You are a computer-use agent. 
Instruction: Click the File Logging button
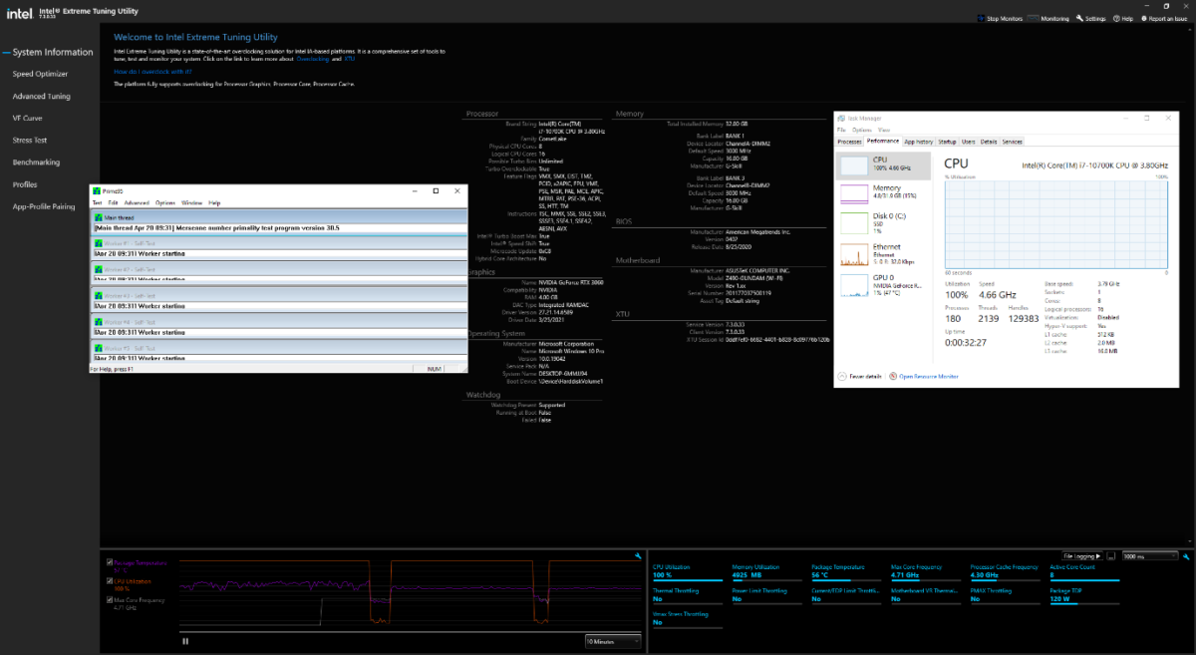[x=1080, y=555]
